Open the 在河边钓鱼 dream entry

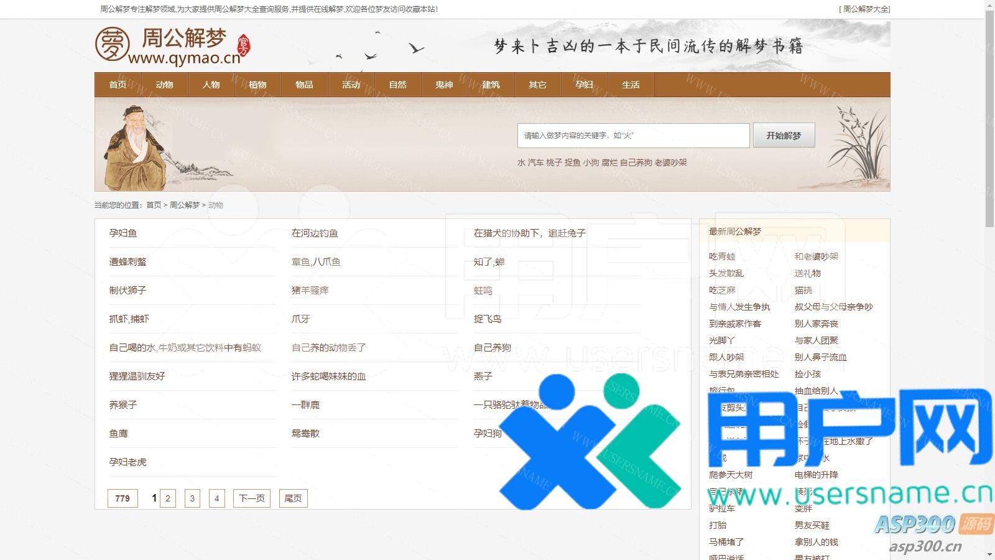(315, 233)
